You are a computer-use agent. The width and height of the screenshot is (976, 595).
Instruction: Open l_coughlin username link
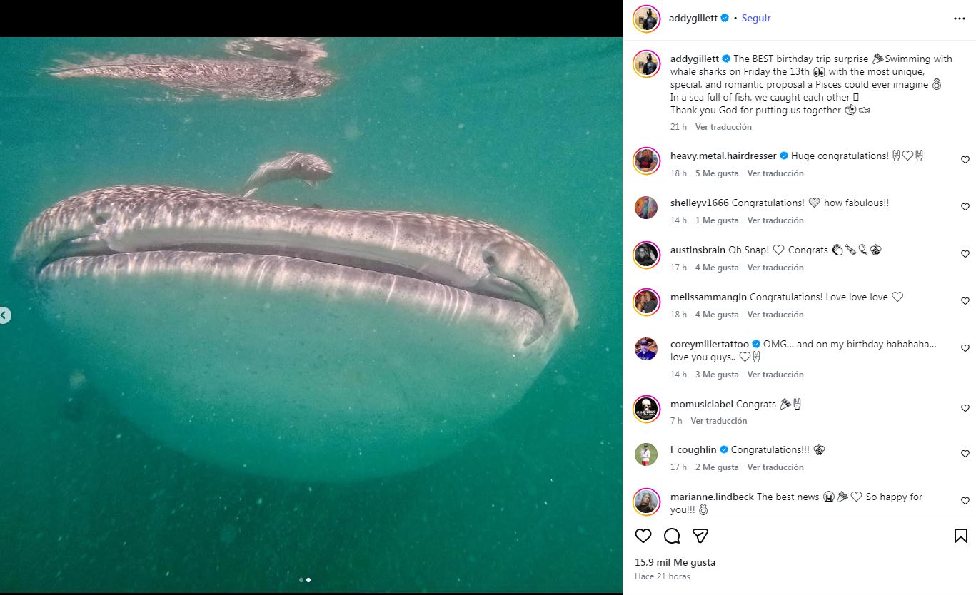[x=693, y=449]
